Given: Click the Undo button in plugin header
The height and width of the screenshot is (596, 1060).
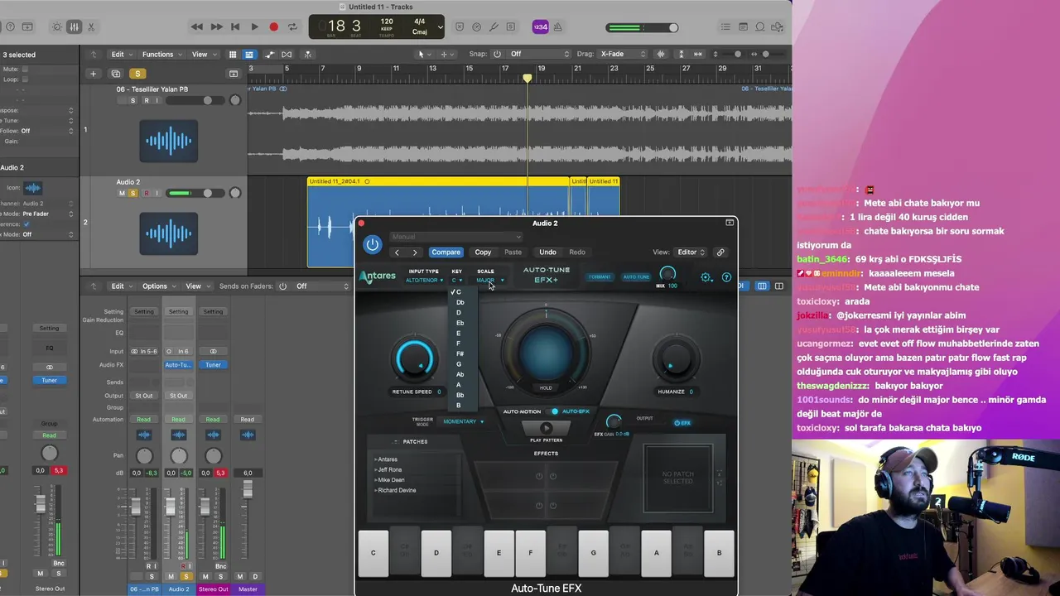Looking at the screenshot, I should click(x=547, y=252).
